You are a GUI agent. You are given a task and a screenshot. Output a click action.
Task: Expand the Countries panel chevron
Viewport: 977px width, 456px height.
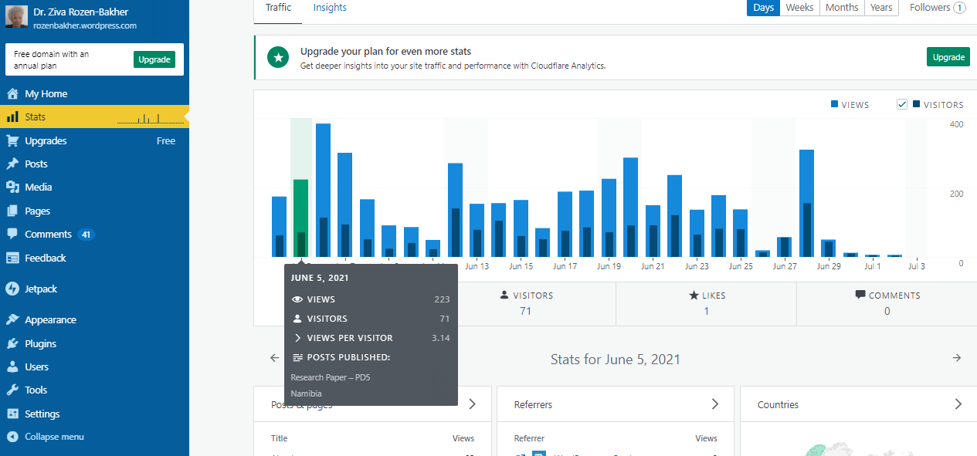pyautogui.click(x=958, y=404)
